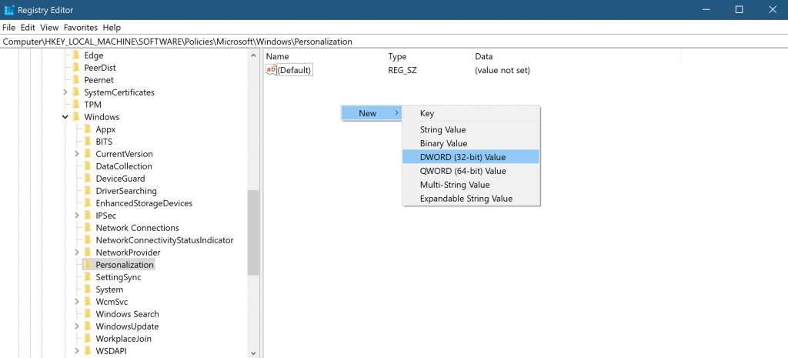Click the tree scrollbar up arrow
Viewport: 788px width, 358px height.
[253, 55]
